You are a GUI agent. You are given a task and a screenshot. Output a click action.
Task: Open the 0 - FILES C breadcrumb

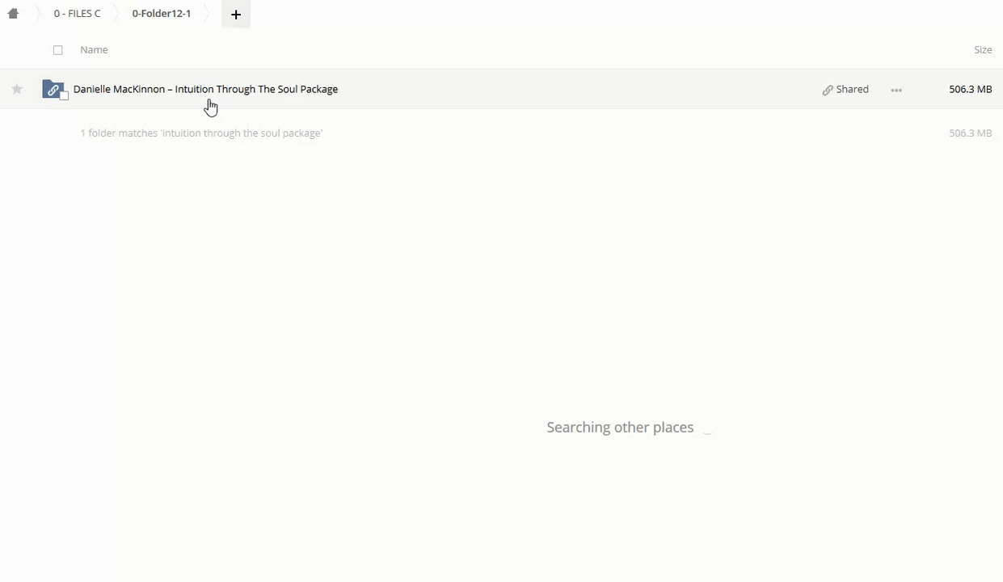[77, 14]
